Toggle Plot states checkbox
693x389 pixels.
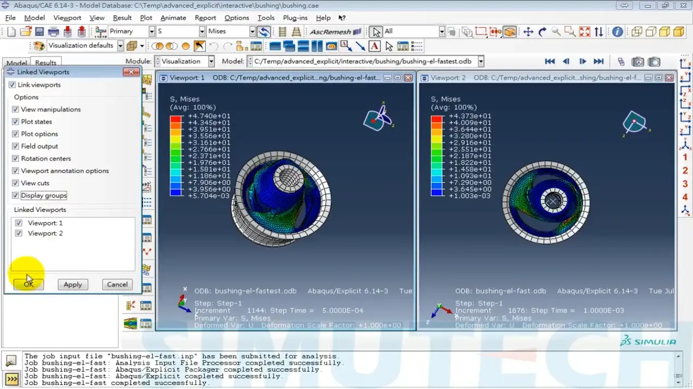pos(16,121)
